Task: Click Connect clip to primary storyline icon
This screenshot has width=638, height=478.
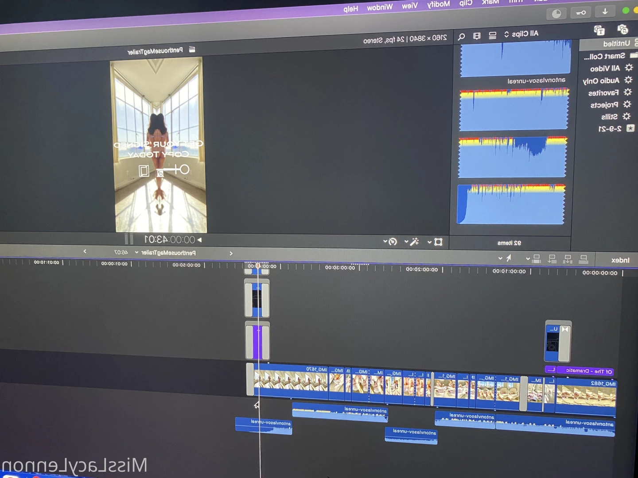Action: pos(584,258)
